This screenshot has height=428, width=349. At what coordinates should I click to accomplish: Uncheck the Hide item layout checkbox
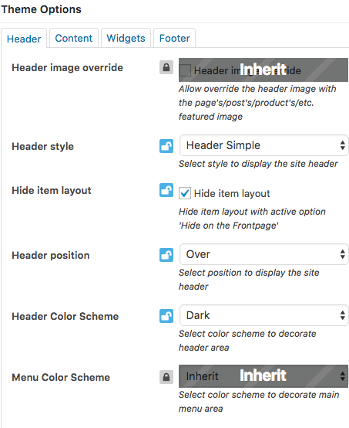185,194
